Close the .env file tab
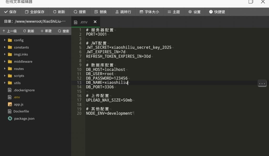The height and width of the screenshot is (156, 269). click(x=95, y=22)
